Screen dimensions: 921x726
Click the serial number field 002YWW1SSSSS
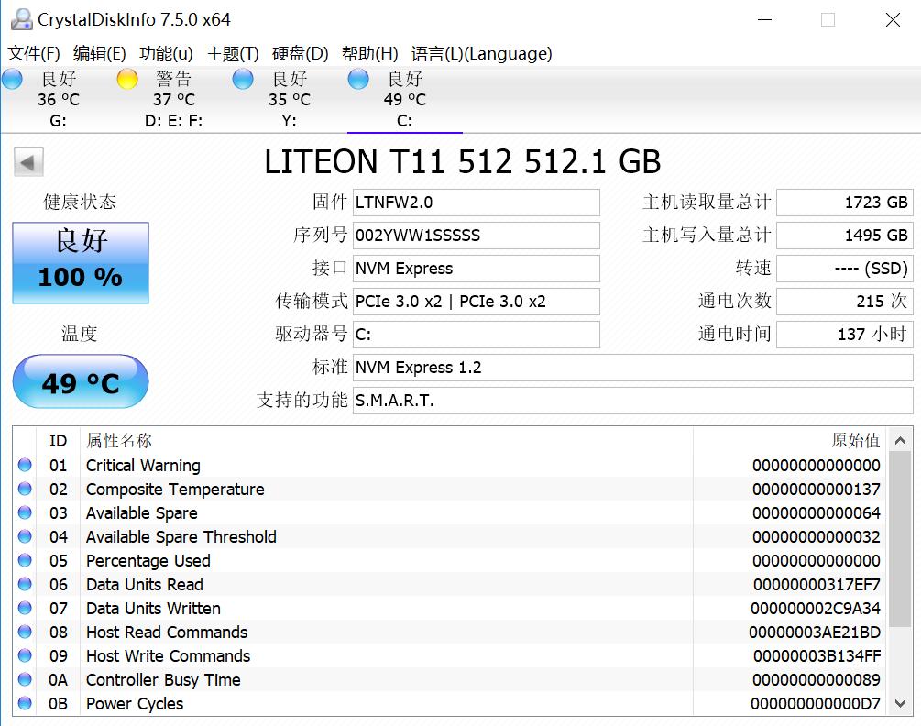click(477, 236)
